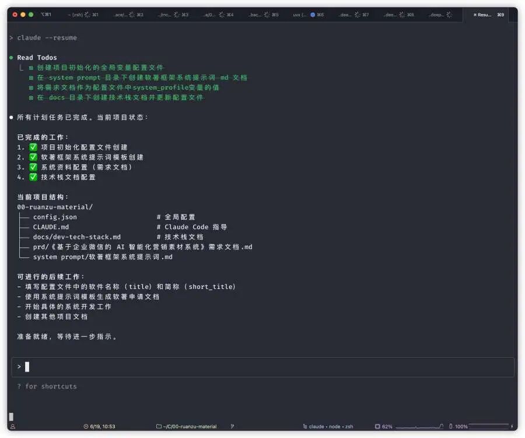
Task: Click the job list icon before claude
Action: point(305,426)
